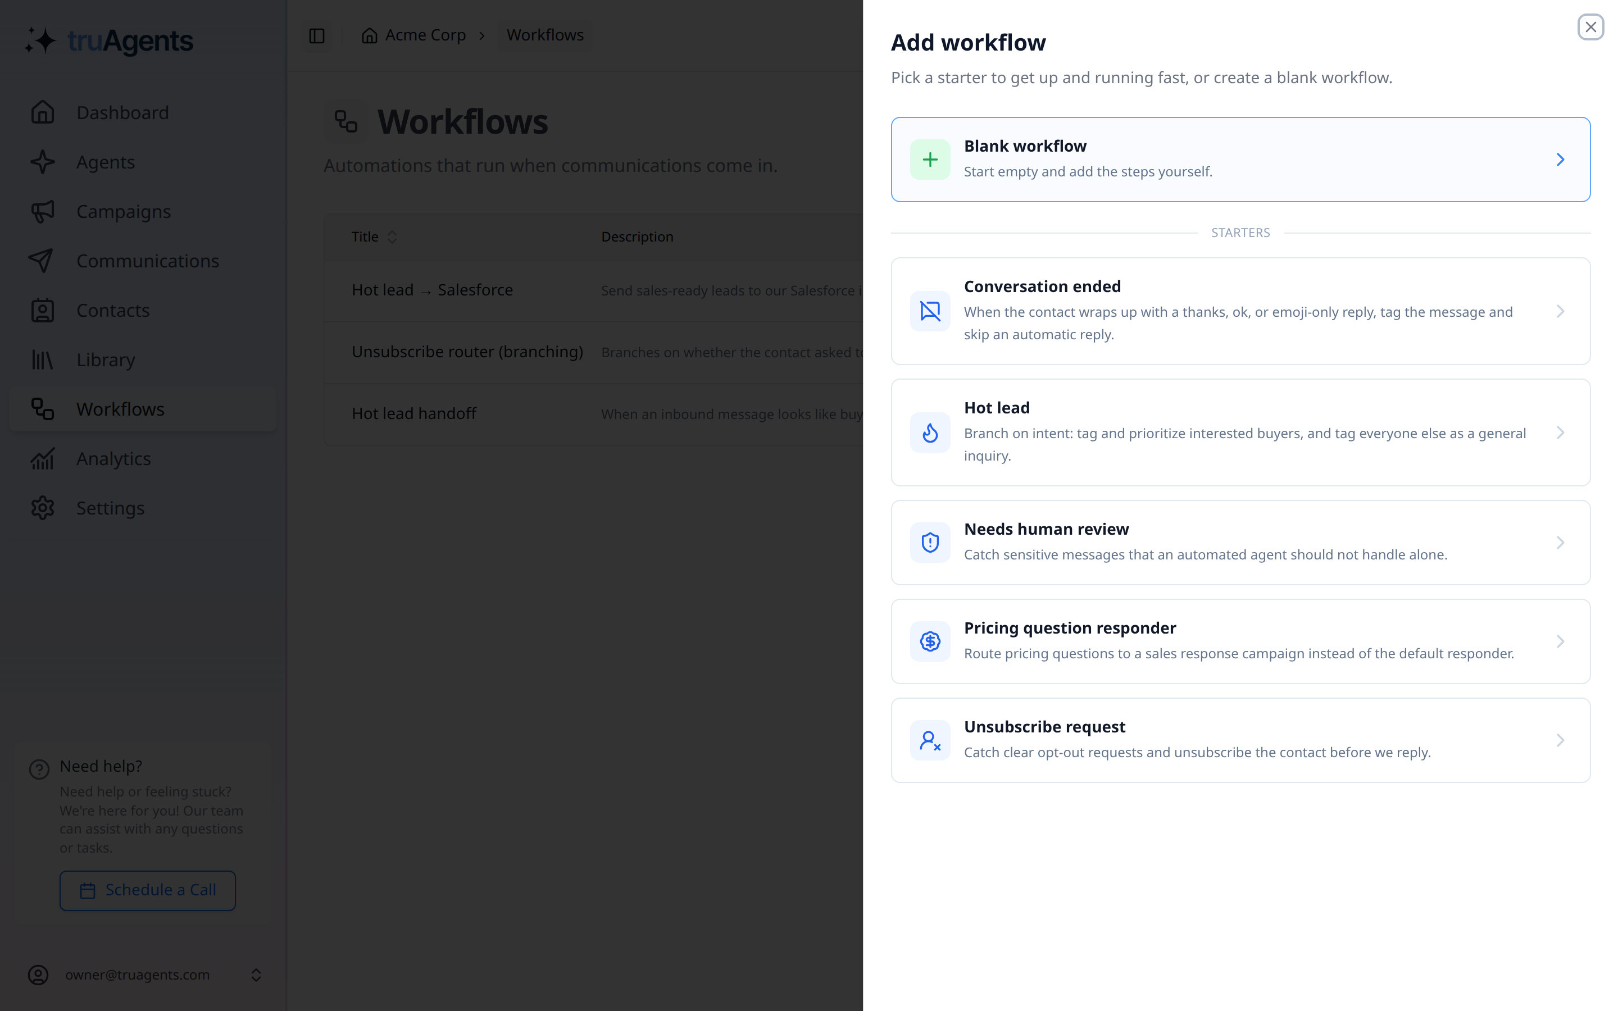Click the Description column header
The width and height of the screenshot is (1618, 1011).
click(637, 236)
